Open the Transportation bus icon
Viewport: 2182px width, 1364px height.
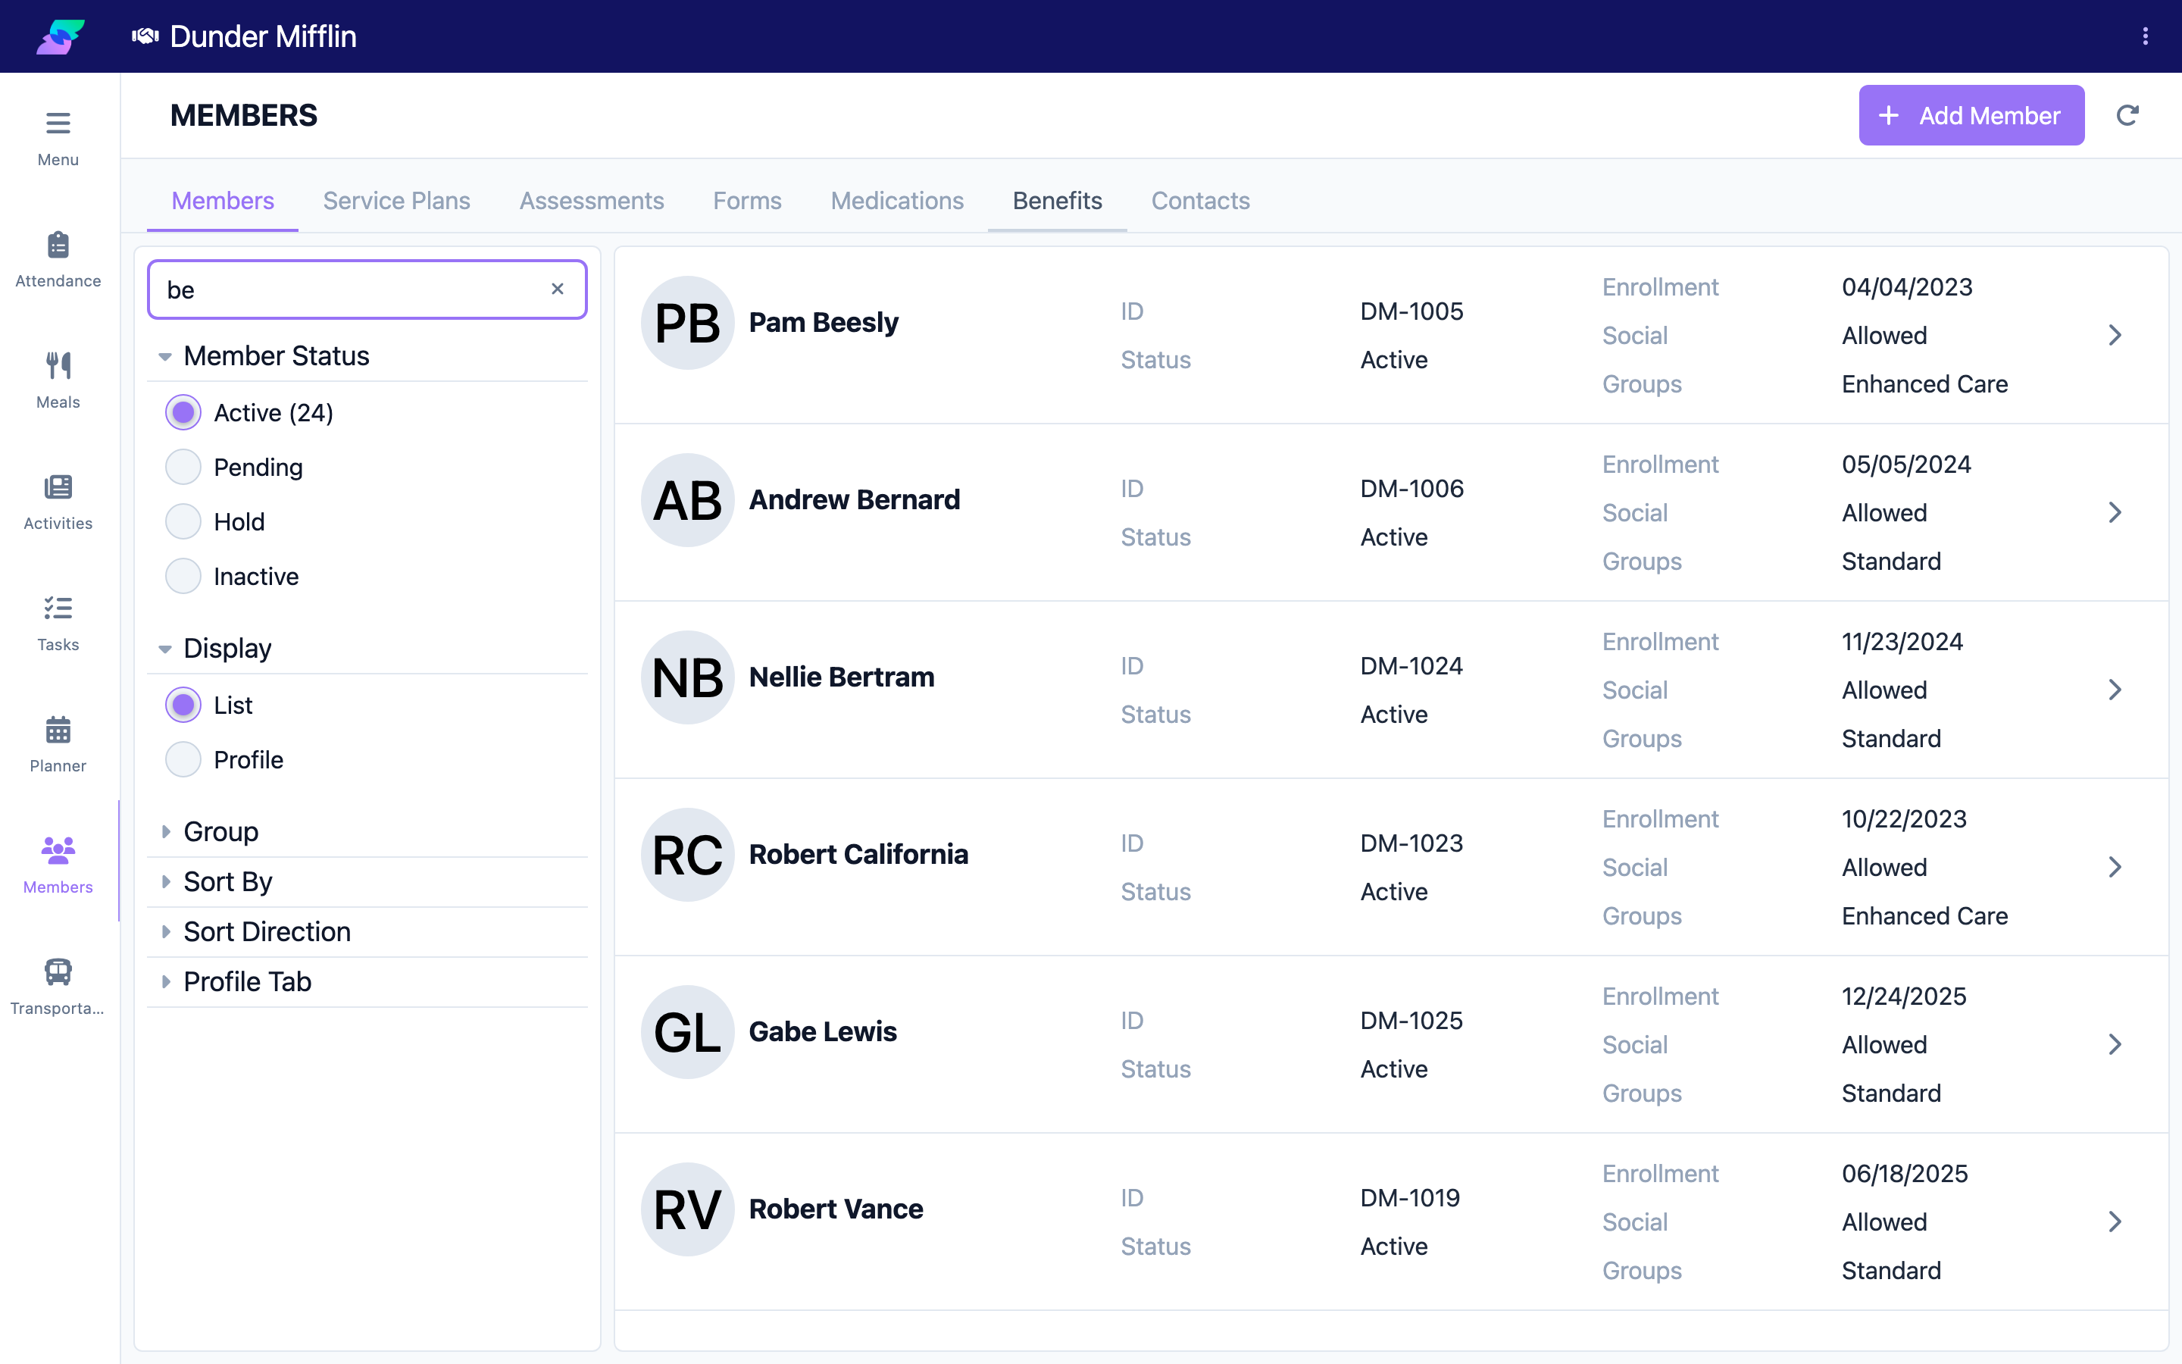coord(58,971)
